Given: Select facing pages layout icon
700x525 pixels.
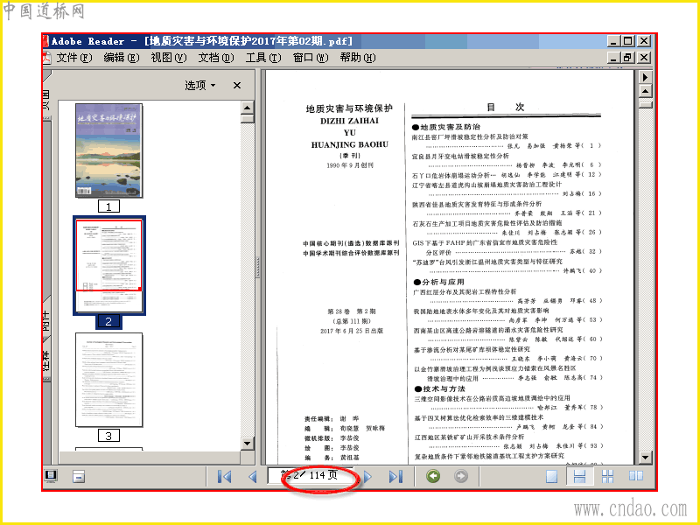Looking at the screenshot, I should (x=636, y=476).
